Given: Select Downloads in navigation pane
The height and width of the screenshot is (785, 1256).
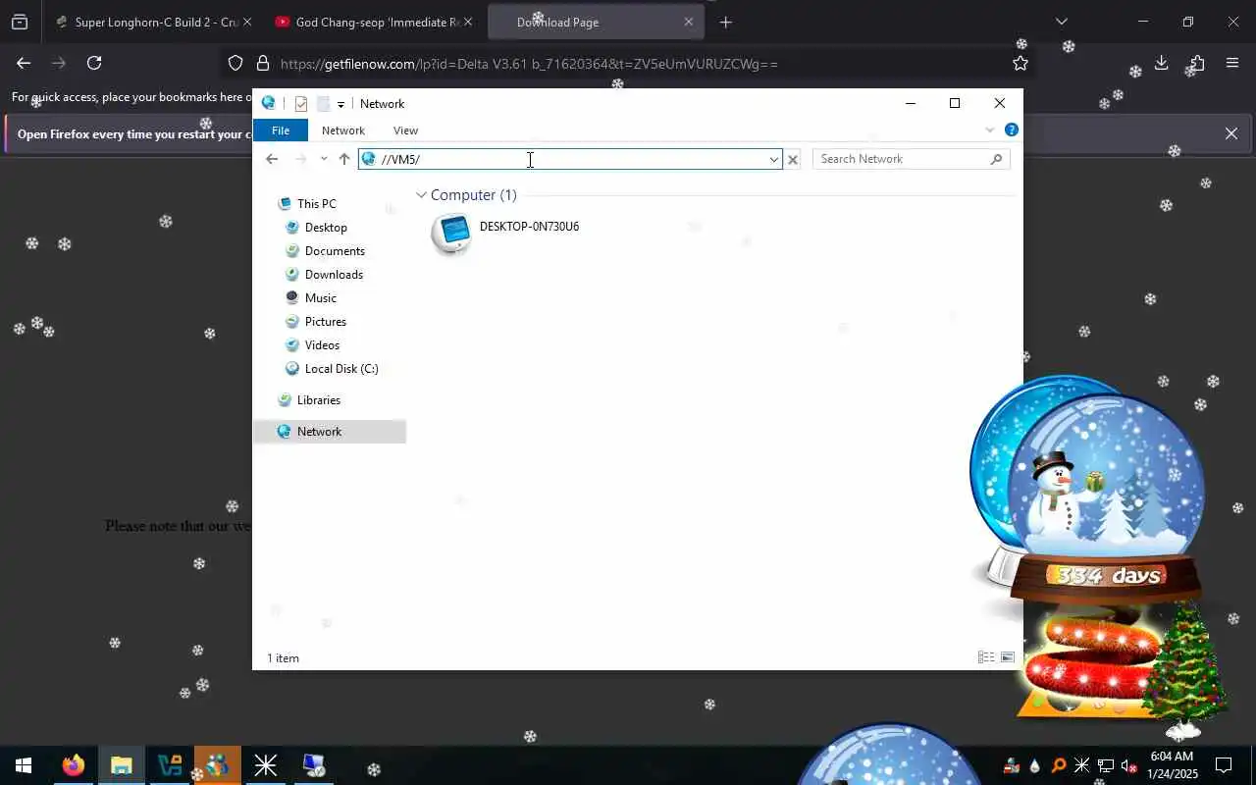Looking at the screenshot, I should [334, 275].
